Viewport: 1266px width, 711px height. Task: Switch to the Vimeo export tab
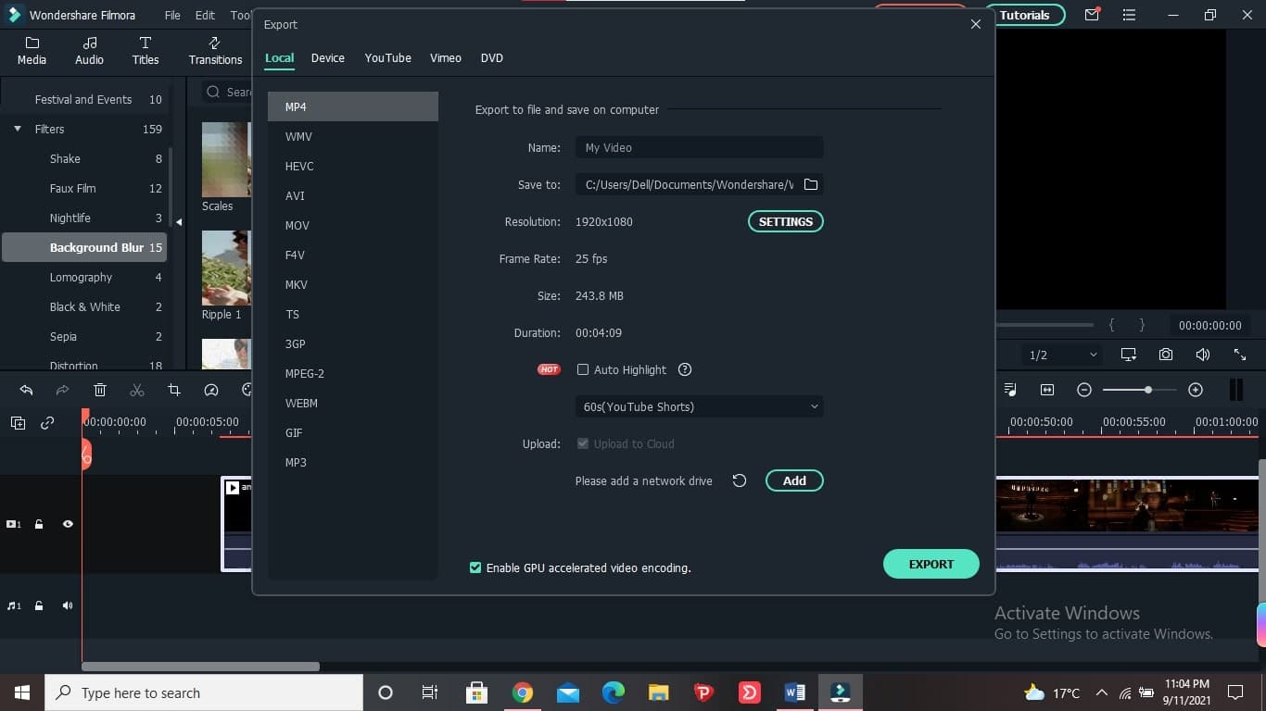click(x=446, y=57)
